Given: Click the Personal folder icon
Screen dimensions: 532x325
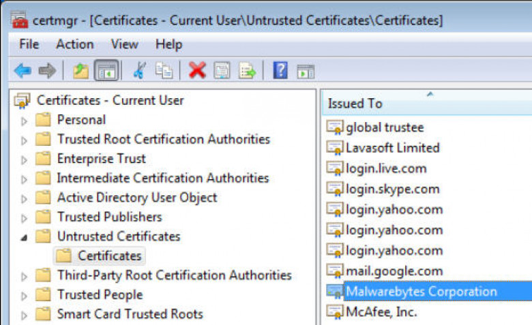Looking at the screenshot, I should [43, 120].
